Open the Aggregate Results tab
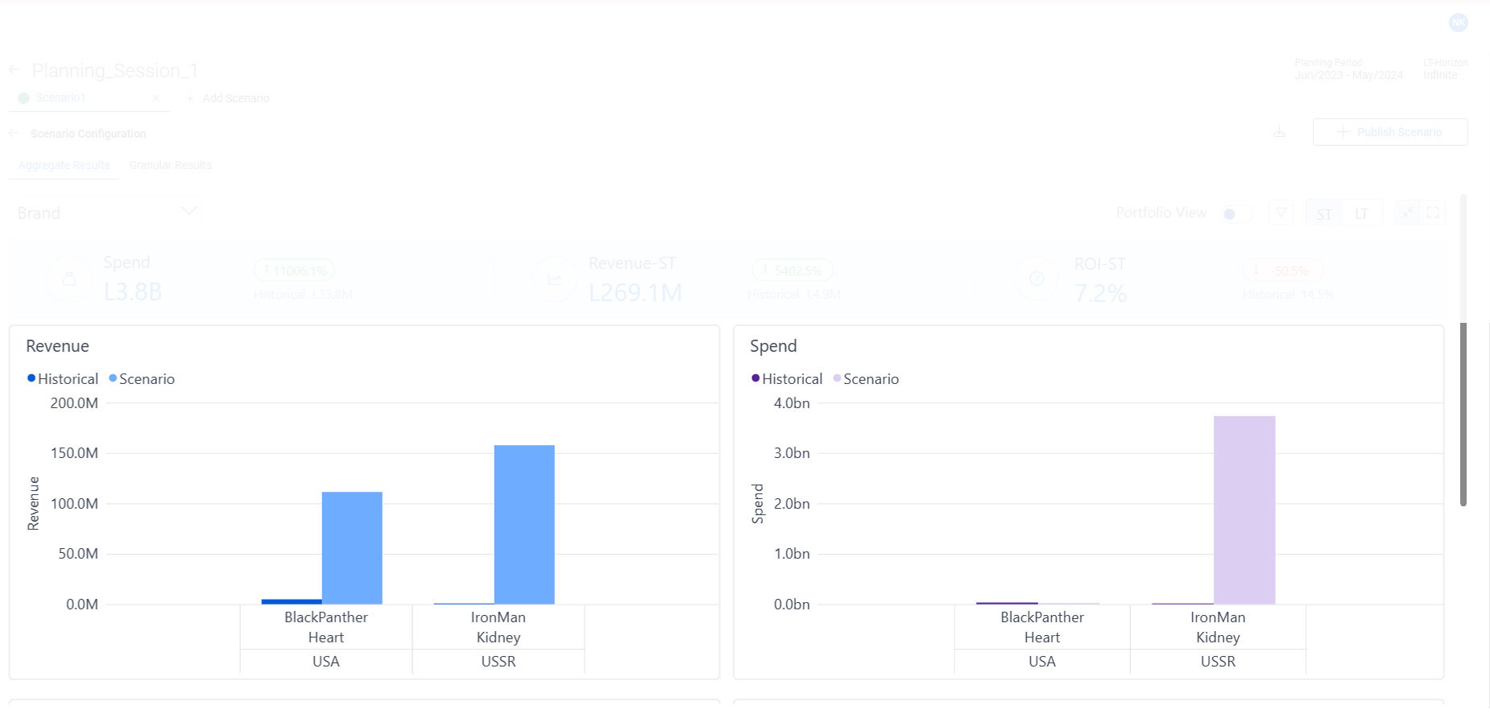This screenshot has width=1490, height=718. pyautogui.click(x=64, y=165)
